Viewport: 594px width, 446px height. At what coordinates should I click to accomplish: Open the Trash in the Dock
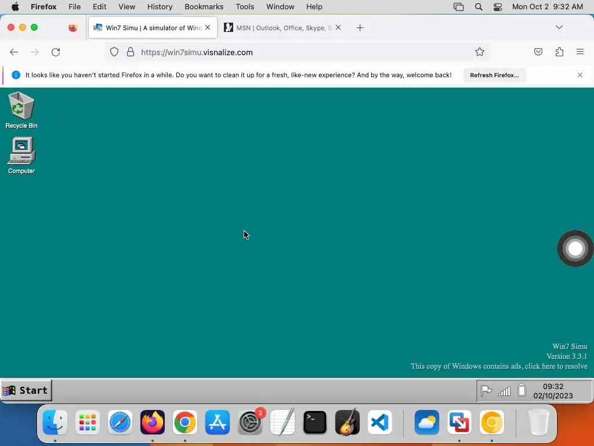point(538,422)
